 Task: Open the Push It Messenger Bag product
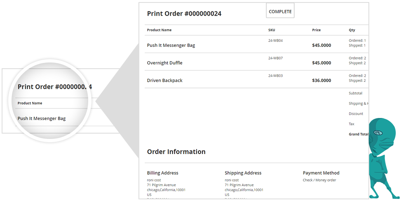coord(171,45)
